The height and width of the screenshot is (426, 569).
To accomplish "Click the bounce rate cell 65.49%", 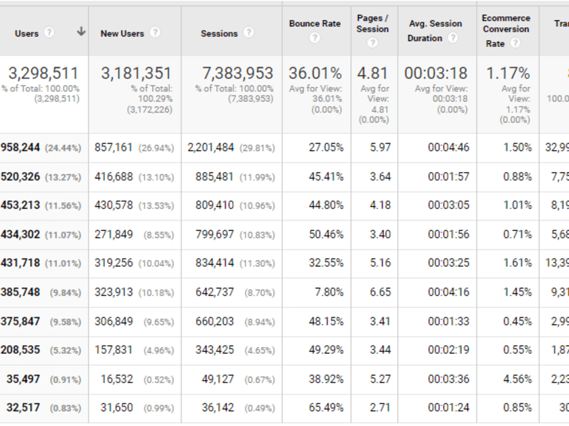I will (326, 407).
